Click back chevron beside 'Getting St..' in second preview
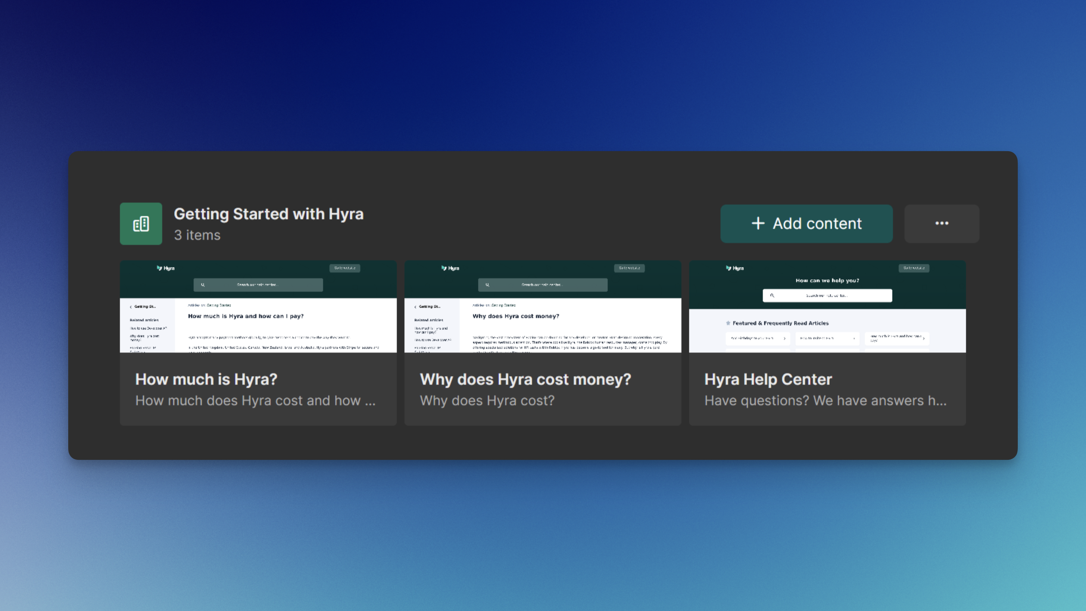The height and width of the screenshot is (611, 1086). point(415,307)
